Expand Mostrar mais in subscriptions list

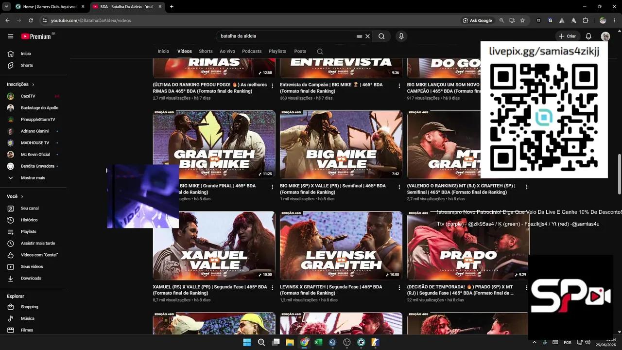pos(33,178)
